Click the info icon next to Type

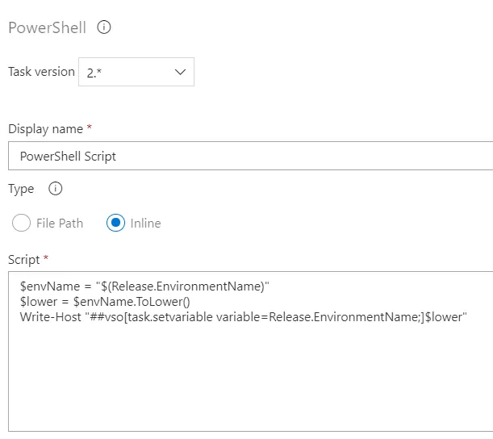tap(56, 189)
